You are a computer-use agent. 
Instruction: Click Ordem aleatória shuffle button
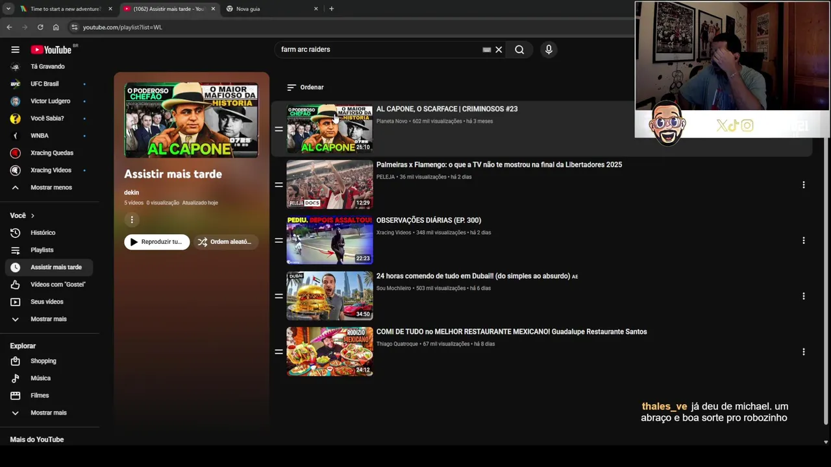coord(225,242)
